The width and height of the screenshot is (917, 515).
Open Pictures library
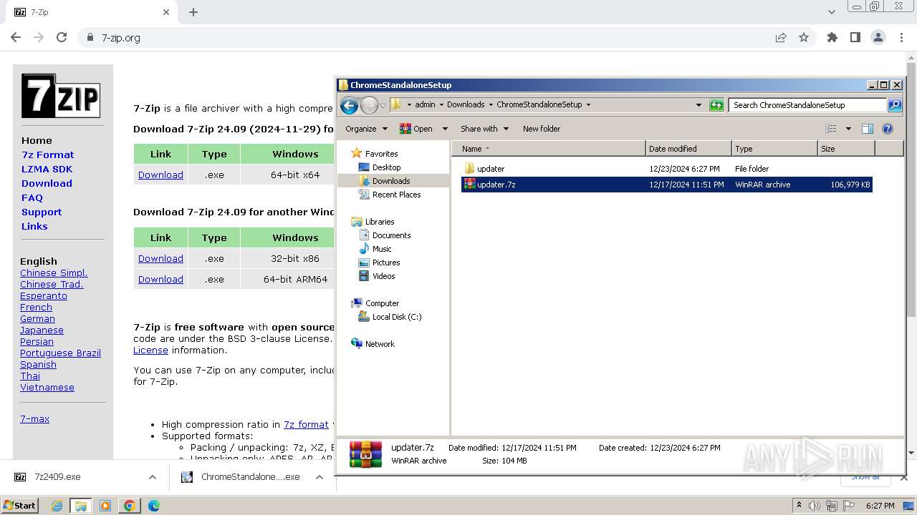pyautogui.click(x=386, y=263)
